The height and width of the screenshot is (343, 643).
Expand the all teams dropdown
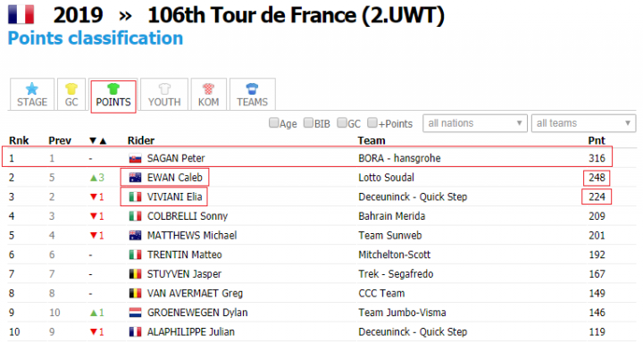(583, 123)
